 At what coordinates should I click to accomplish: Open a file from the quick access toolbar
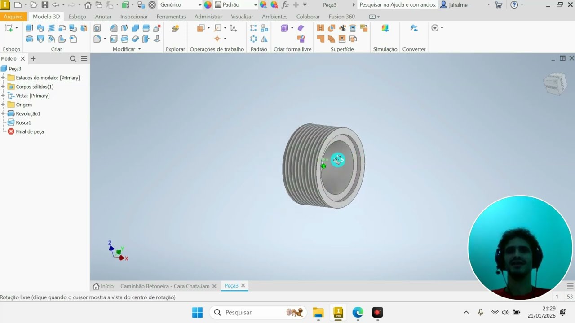pyautogui.click(x=34, y=5)
